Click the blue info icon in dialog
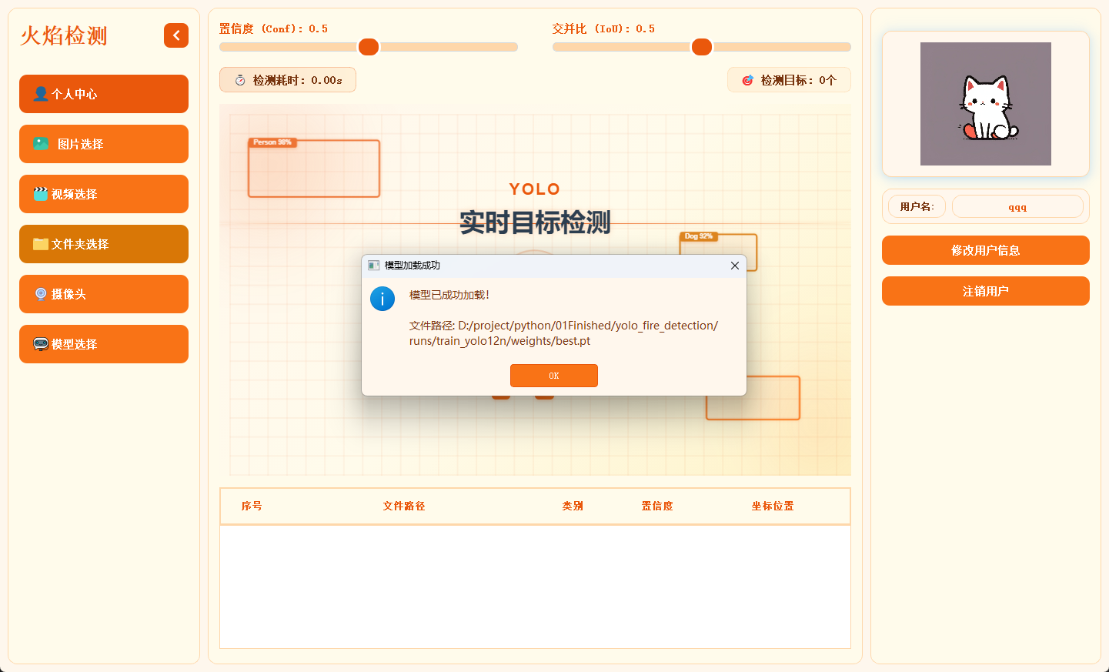1109x672 pixels. [x=382, y=299]
